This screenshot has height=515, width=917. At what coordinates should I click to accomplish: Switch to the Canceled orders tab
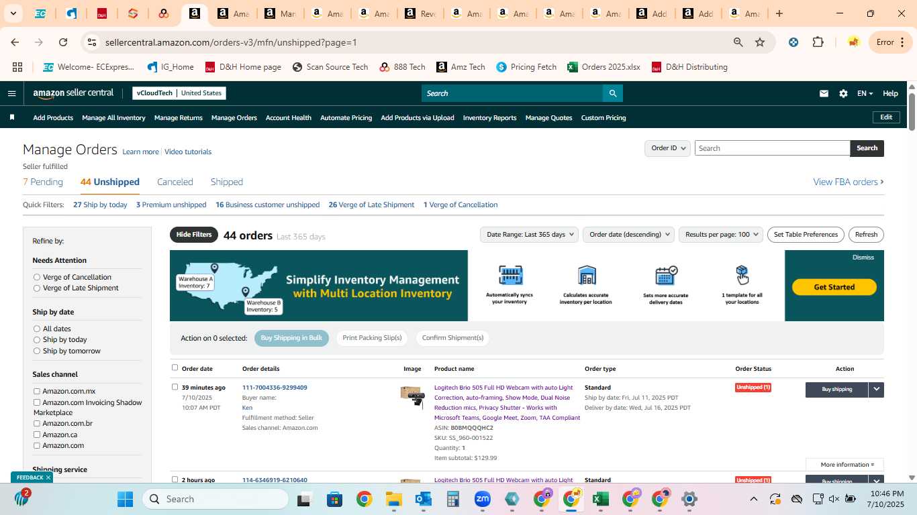point(175,182)
